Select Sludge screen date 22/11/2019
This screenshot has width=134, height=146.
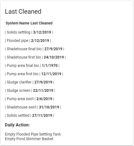[43, 90]
